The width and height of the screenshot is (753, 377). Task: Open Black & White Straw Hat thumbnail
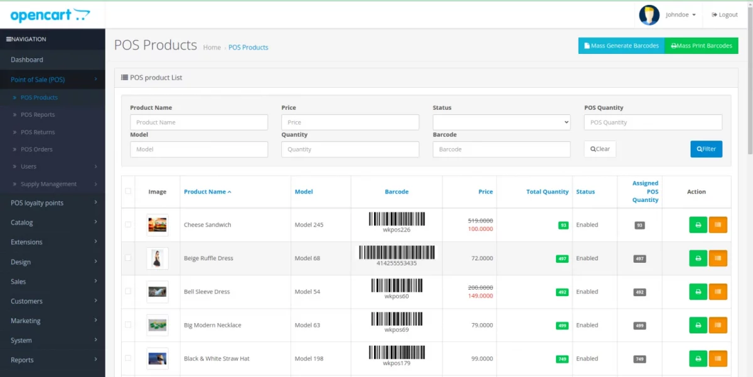(158, 358)
